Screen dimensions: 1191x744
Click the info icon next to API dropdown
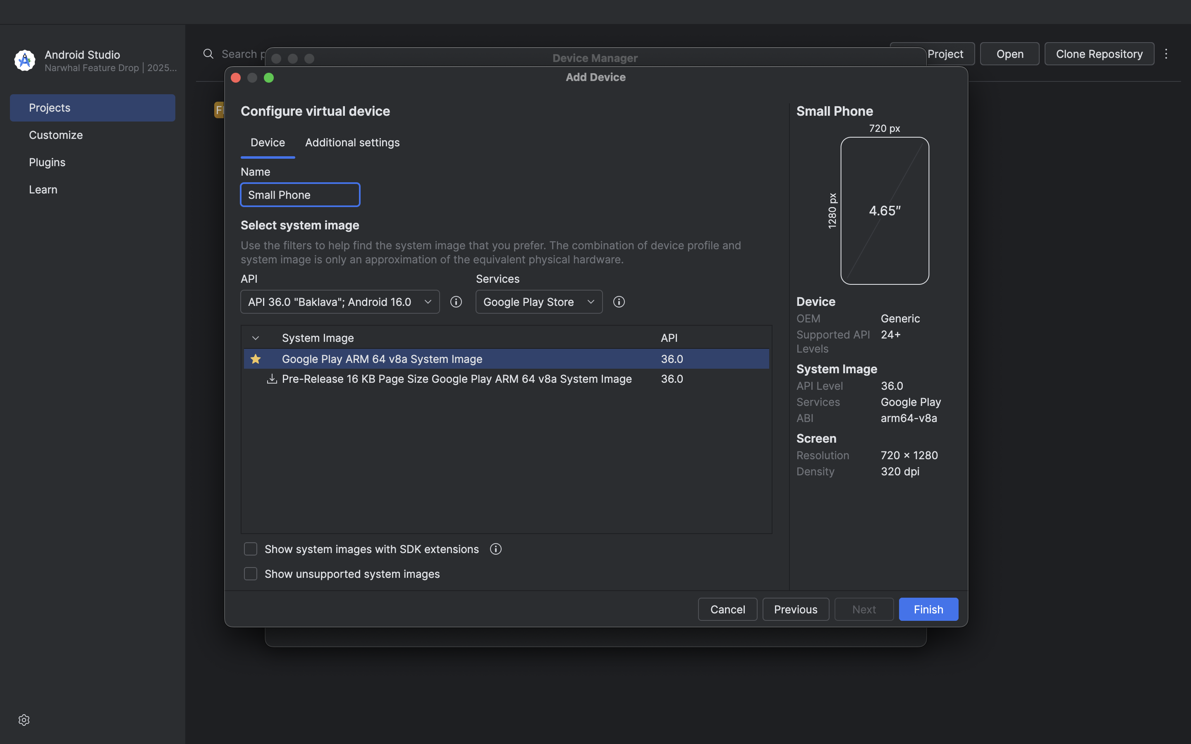(456, 302)
